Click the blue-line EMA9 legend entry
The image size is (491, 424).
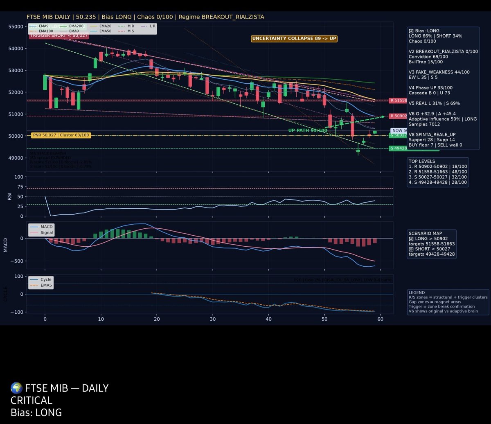39,26
